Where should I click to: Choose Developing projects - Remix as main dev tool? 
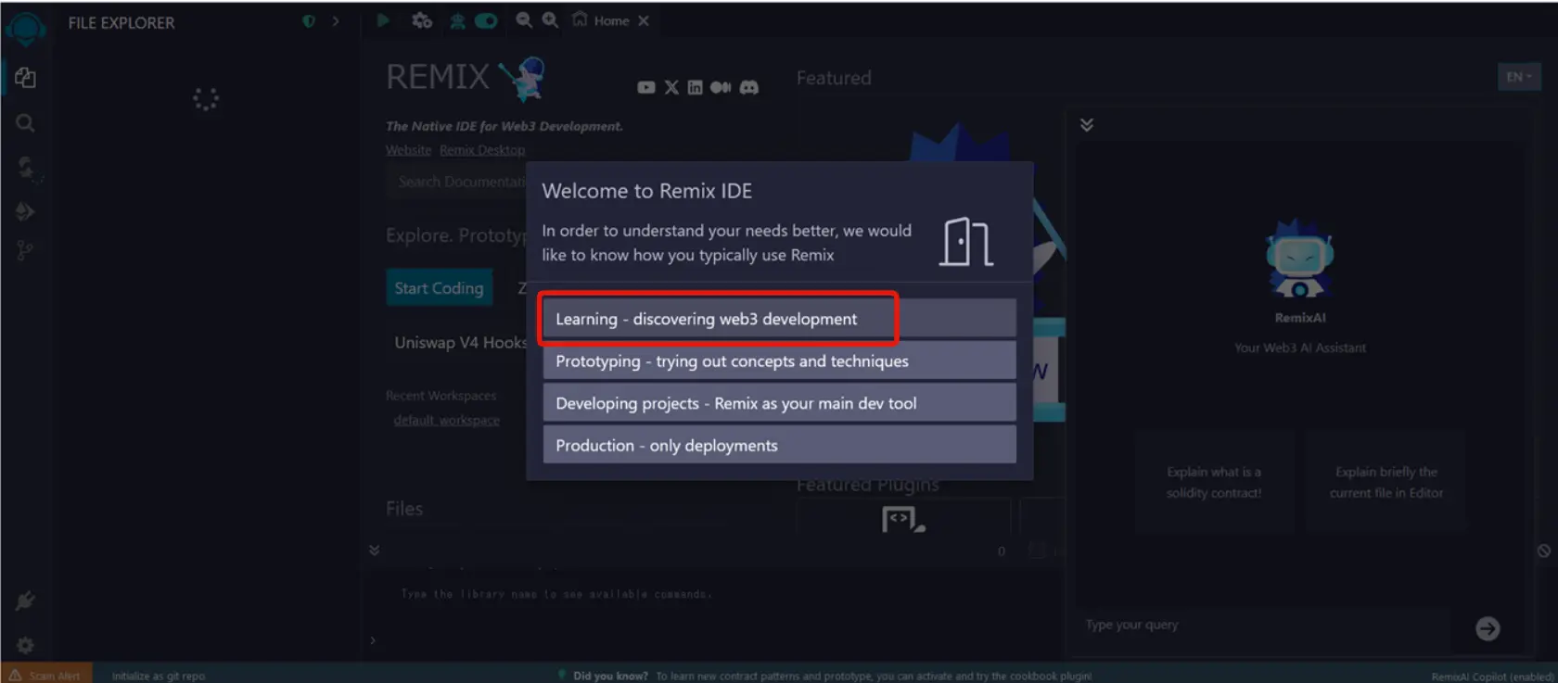[779, 403]
